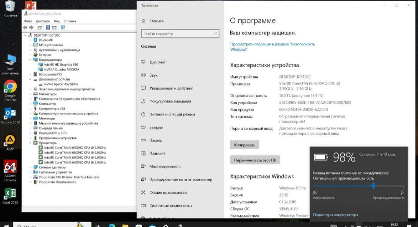Open AIDA64 Extreme desktop shortcut
The image size is (418, 227).
point(10,168)
